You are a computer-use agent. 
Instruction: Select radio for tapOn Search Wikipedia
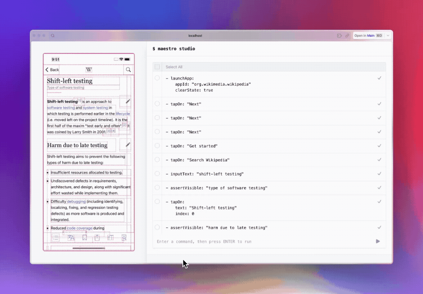point(157,160)
